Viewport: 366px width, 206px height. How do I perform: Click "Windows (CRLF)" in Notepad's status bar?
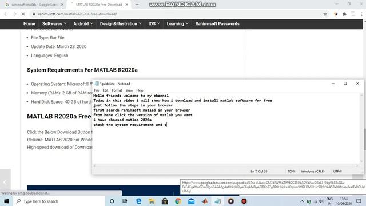coord(313,171)
